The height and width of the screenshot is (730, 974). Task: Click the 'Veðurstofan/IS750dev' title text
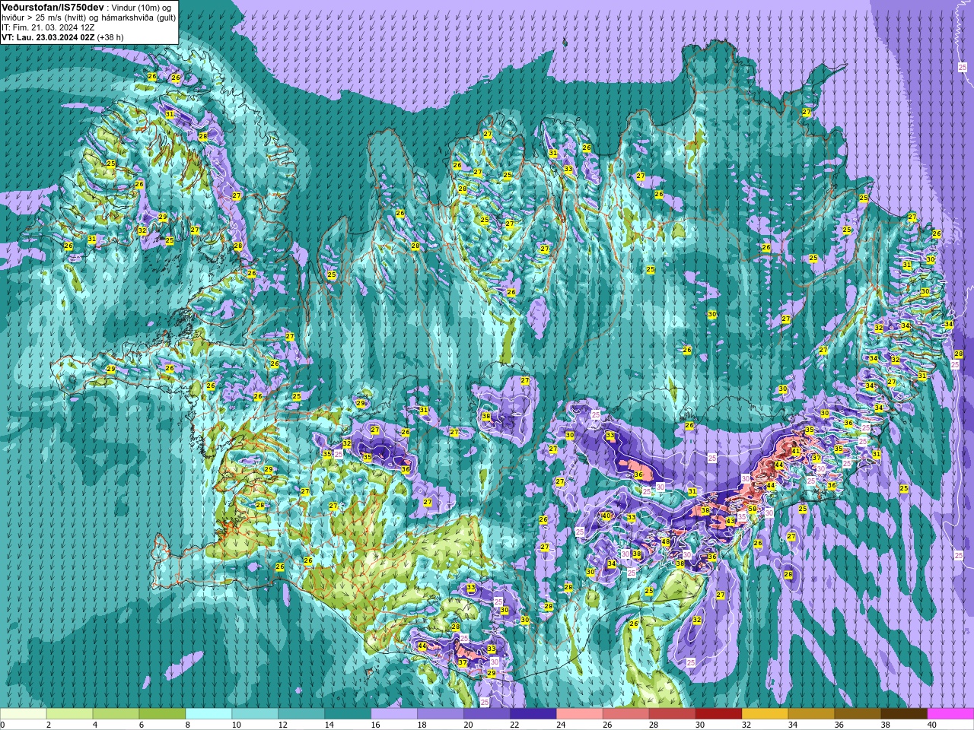pyautogui.click(x=53, y=7)
